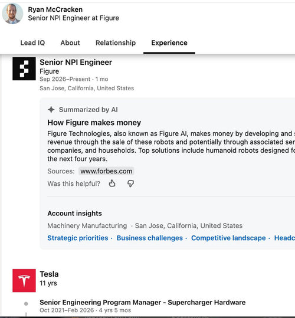
Task: Click the Sep 2026–Present date text
Action: (x=65, y=79)
